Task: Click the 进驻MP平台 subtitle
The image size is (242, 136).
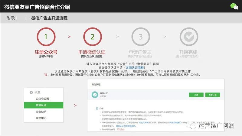Action: coord(46,57)
